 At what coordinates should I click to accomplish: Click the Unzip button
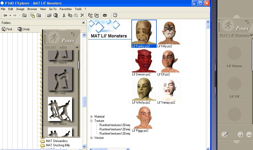tap(24, 29)
